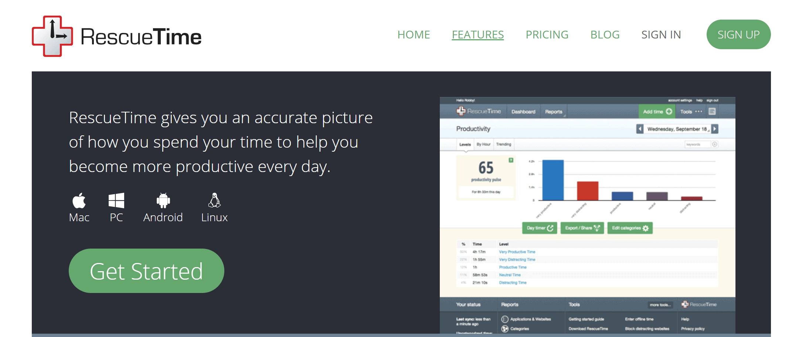Click the Export / Share button

point(582,228)
